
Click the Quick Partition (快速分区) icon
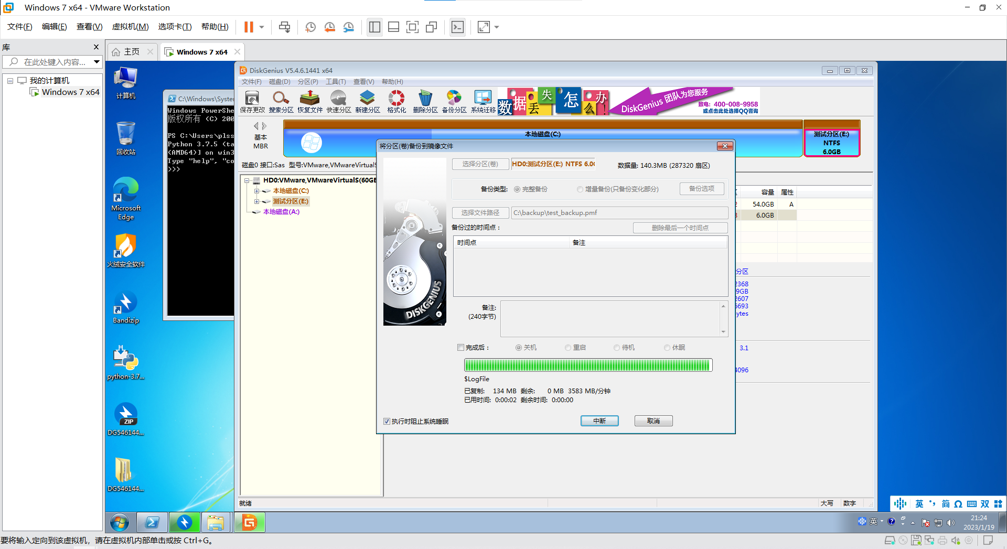[339, 102]
